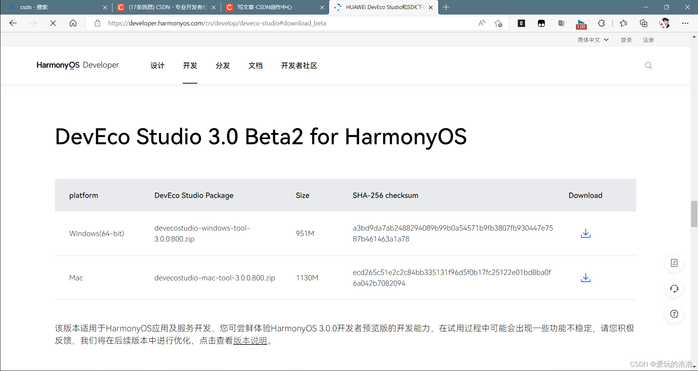Open the browser home page
The image size is (698, 371).
73,23
